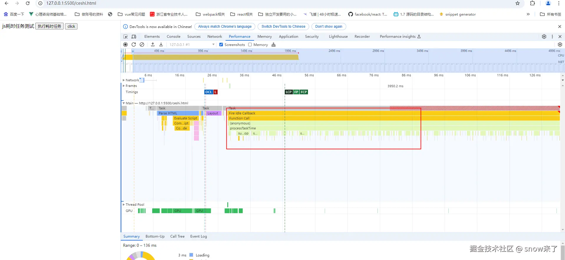Expand the Thread Pool track
Image resolution: width=565 pixels, height=260 pixels.
(124, 205)
